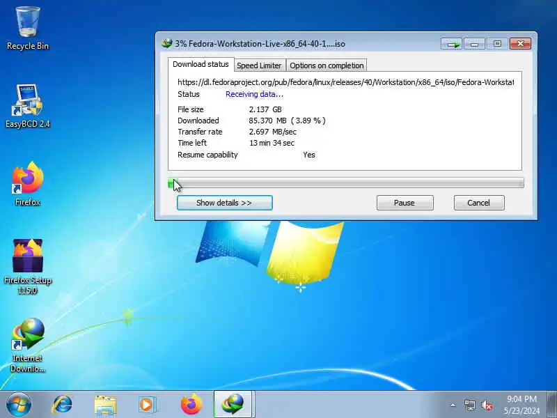Viewport: 557px width, 418px height.
Task: Open Firefox from the taskbar
Action: coord(191,405)
